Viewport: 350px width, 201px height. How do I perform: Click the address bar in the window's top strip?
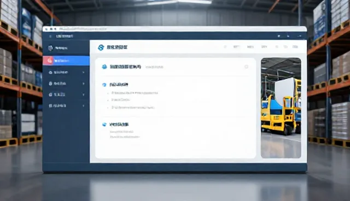point(83,29)
